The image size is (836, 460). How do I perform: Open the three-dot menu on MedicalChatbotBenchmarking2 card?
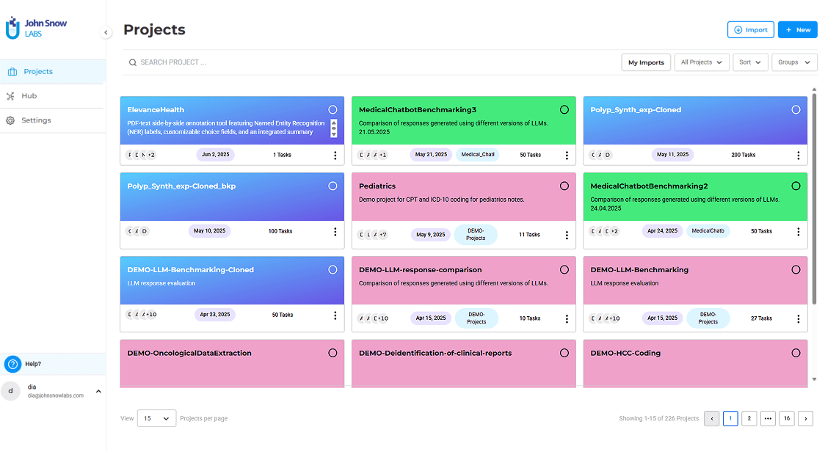click(x=798, y=231)
